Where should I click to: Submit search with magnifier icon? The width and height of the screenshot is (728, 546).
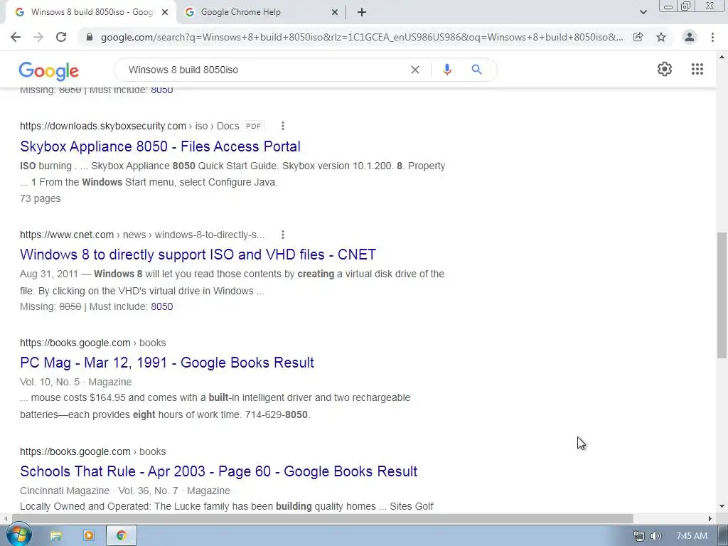click(x=476, y=70)
